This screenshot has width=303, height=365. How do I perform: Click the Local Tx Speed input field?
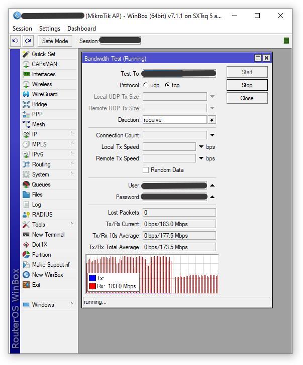[169, 147]
